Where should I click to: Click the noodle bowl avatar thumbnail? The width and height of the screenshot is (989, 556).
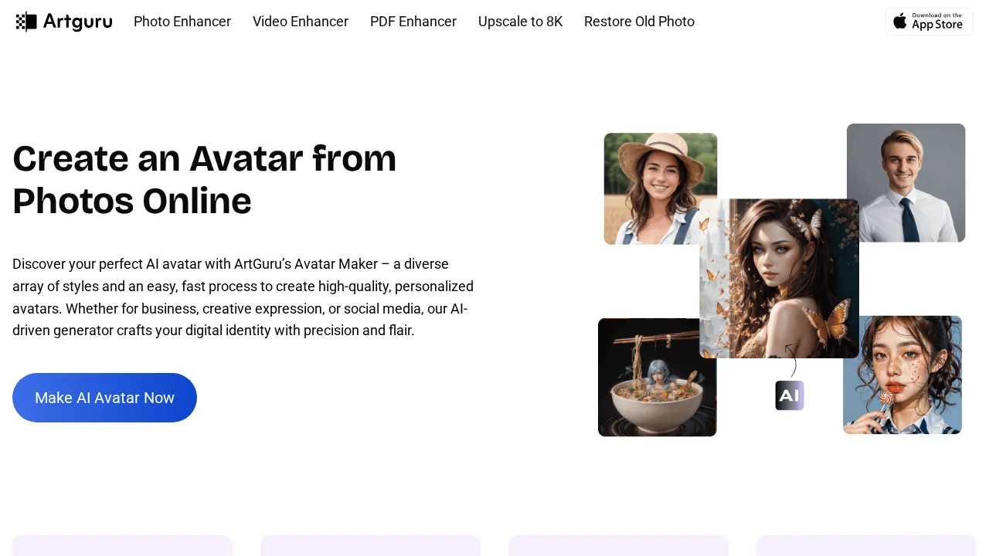click(658, 377)
